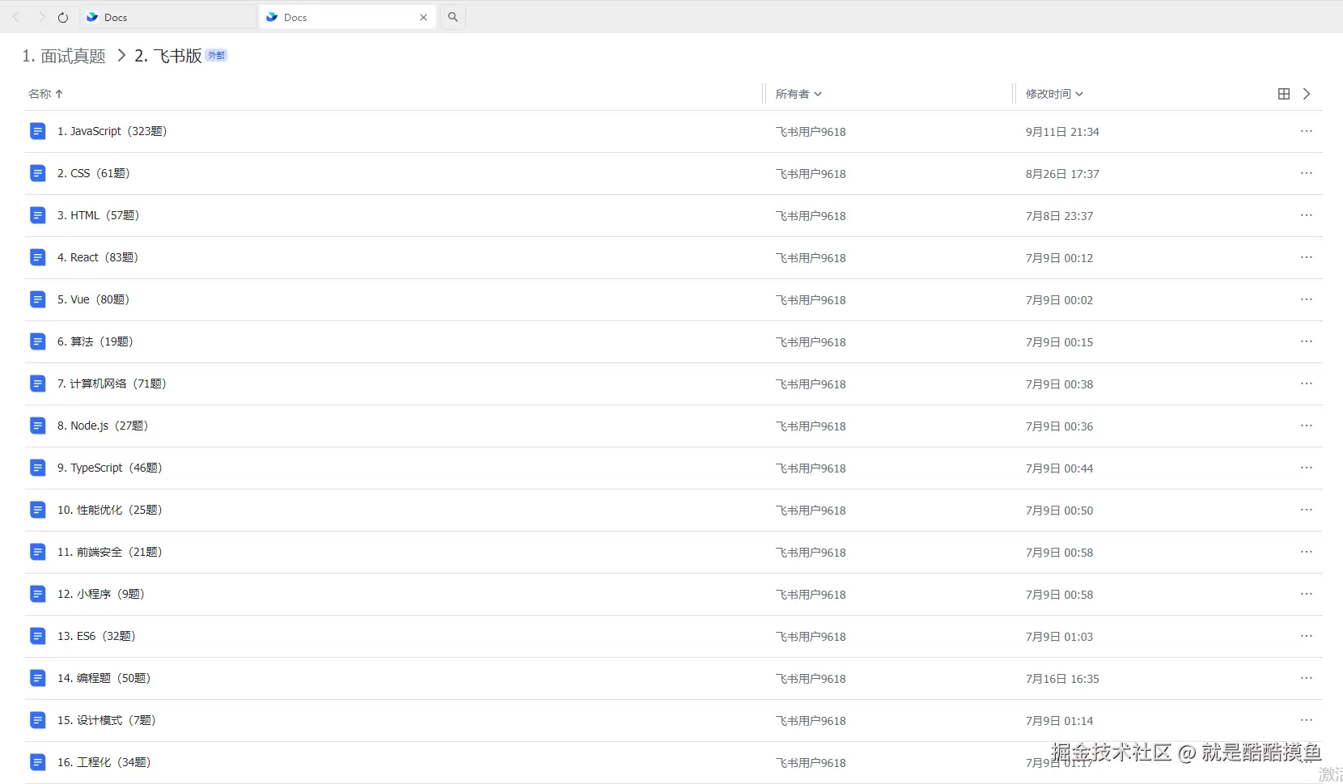
Task: Open the 10. 性能优化 (25题) document
Action: coord(109,510)
